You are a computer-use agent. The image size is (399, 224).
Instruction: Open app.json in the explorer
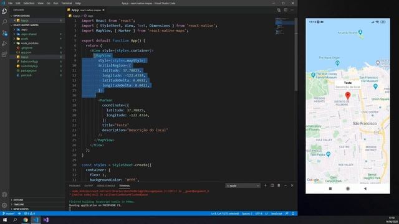[26, 52]
